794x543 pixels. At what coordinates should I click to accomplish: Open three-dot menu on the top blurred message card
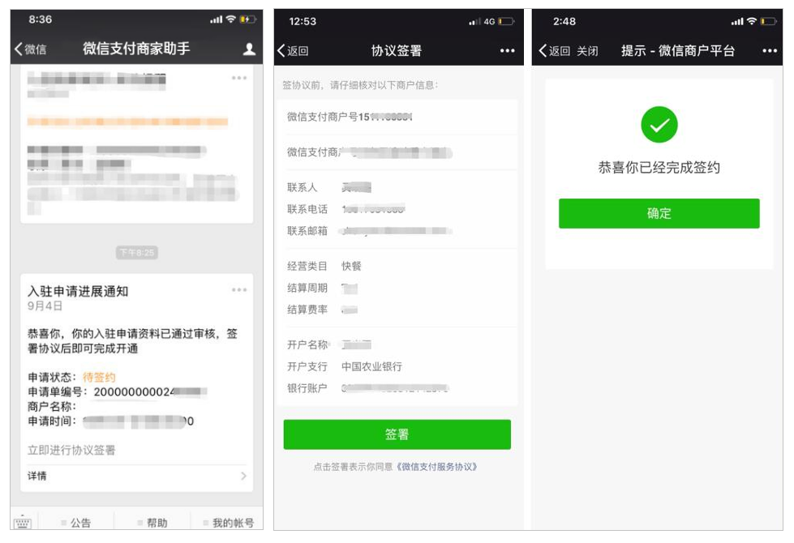[x=239, y=78]
